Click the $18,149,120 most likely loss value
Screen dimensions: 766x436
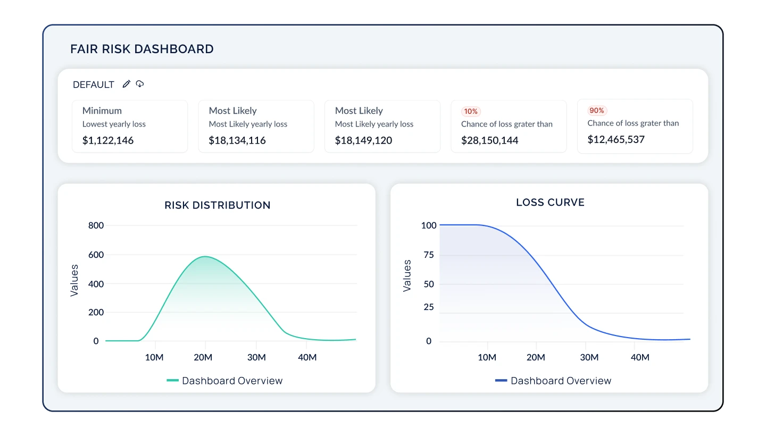click(x=363, y=141)
